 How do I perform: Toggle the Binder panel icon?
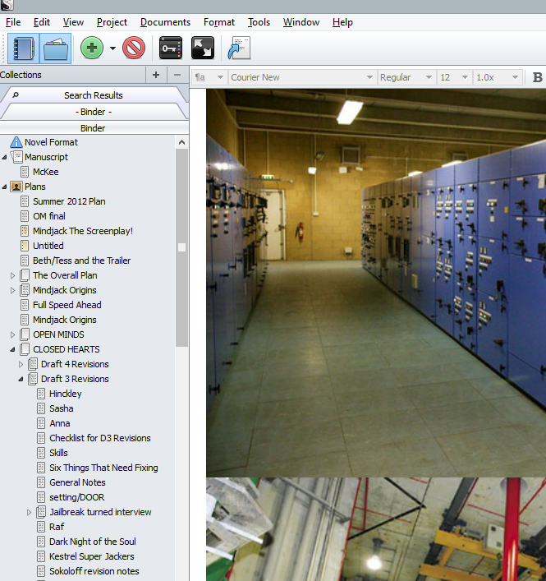point(23,48)
